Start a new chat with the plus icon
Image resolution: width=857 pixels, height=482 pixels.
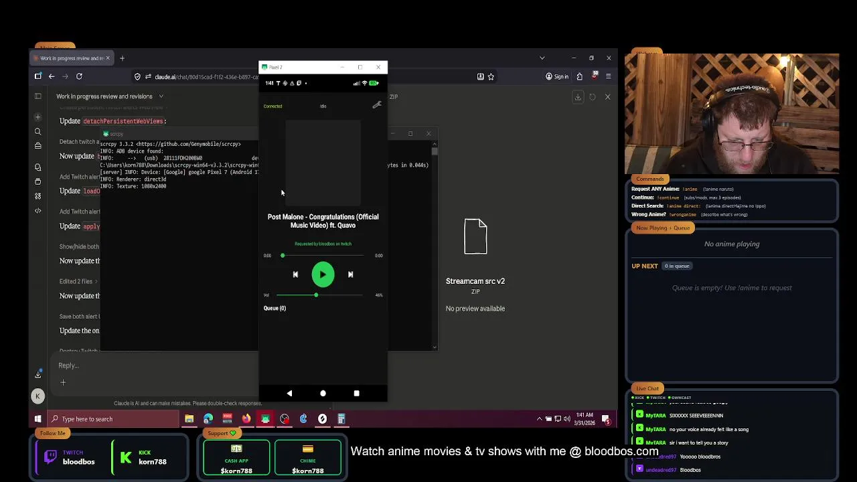[38, 117]
